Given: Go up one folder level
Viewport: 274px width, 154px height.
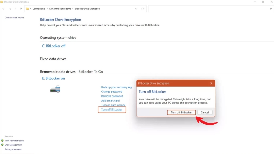Looking at the screenshot, I should [21, 9].
